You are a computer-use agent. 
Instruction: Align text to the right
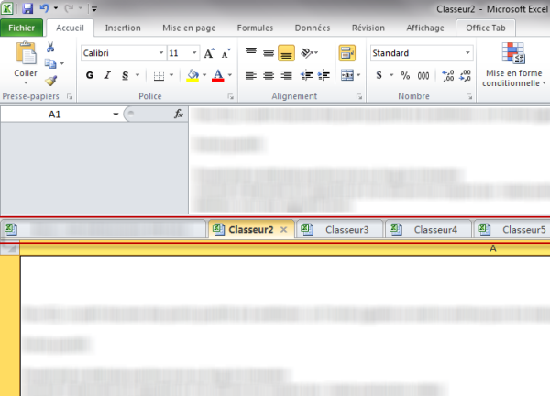point(286,75)
